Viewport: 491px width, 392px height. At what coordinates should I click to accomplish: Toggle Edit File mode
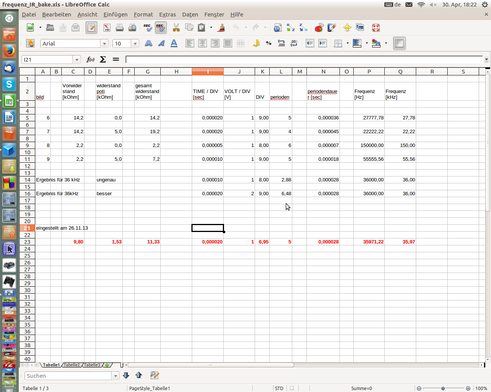pos(91,28)
